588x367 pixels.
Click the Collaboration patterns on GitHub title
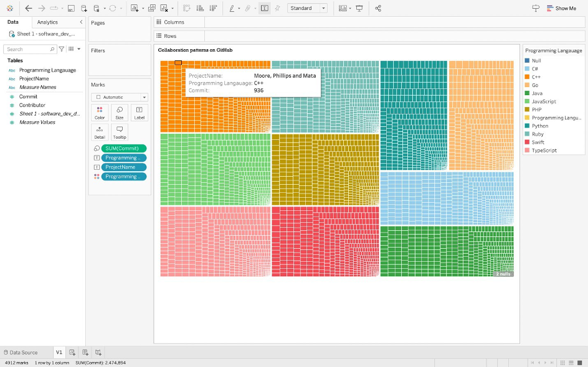(x=195, y=50)
